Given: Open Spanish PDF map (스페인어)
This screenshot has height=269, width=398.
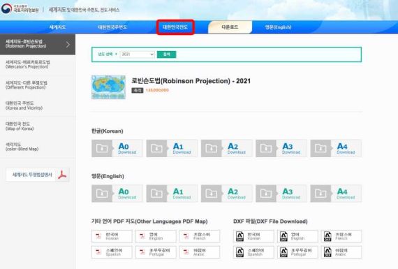Looking at the screenshot, I should [112, 252].
